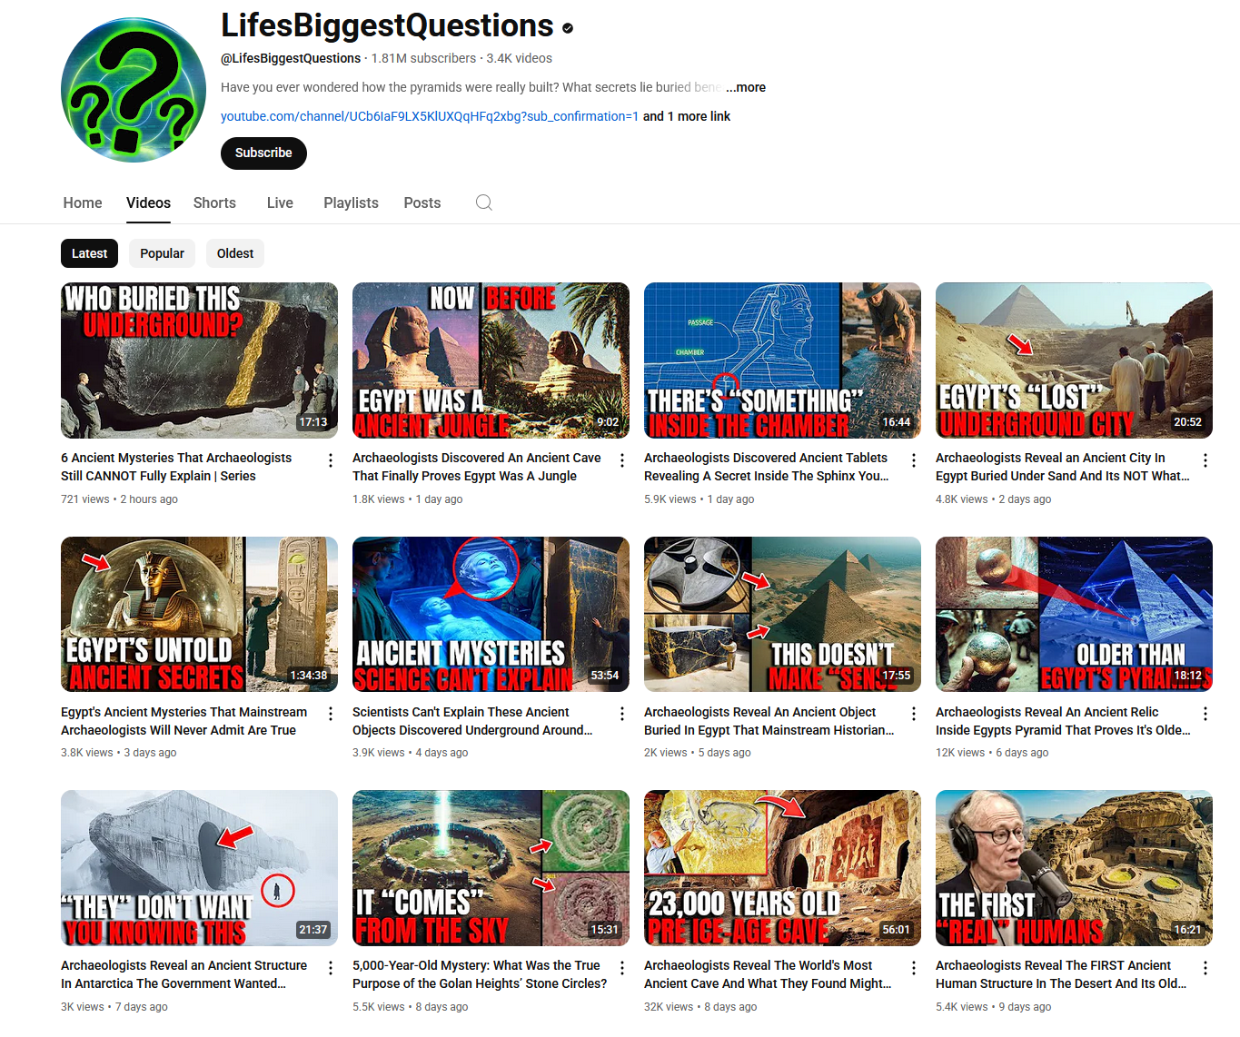Image resolution: width=1240 pixels, height=1037 pixels.
Task: Open the youtube.com/channel sub_confirmation link
Action: (x=430, y=116)
